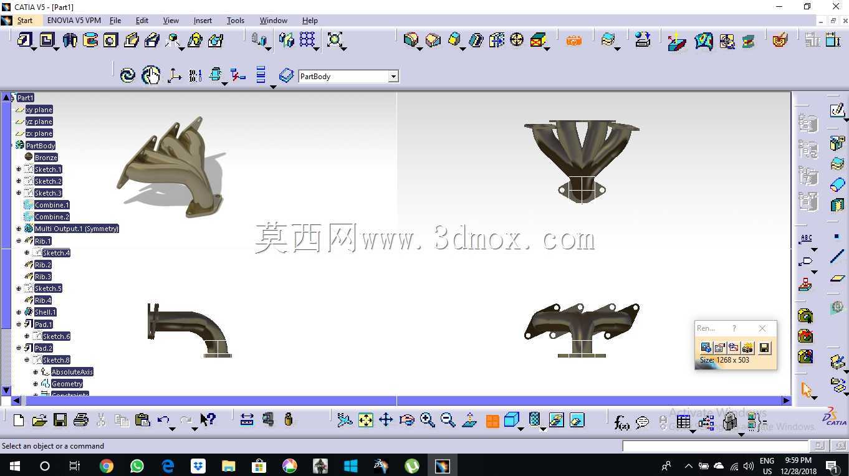Open the Insert menu
The width and height of the screenshot is (849, 476).
pos(203,21)
